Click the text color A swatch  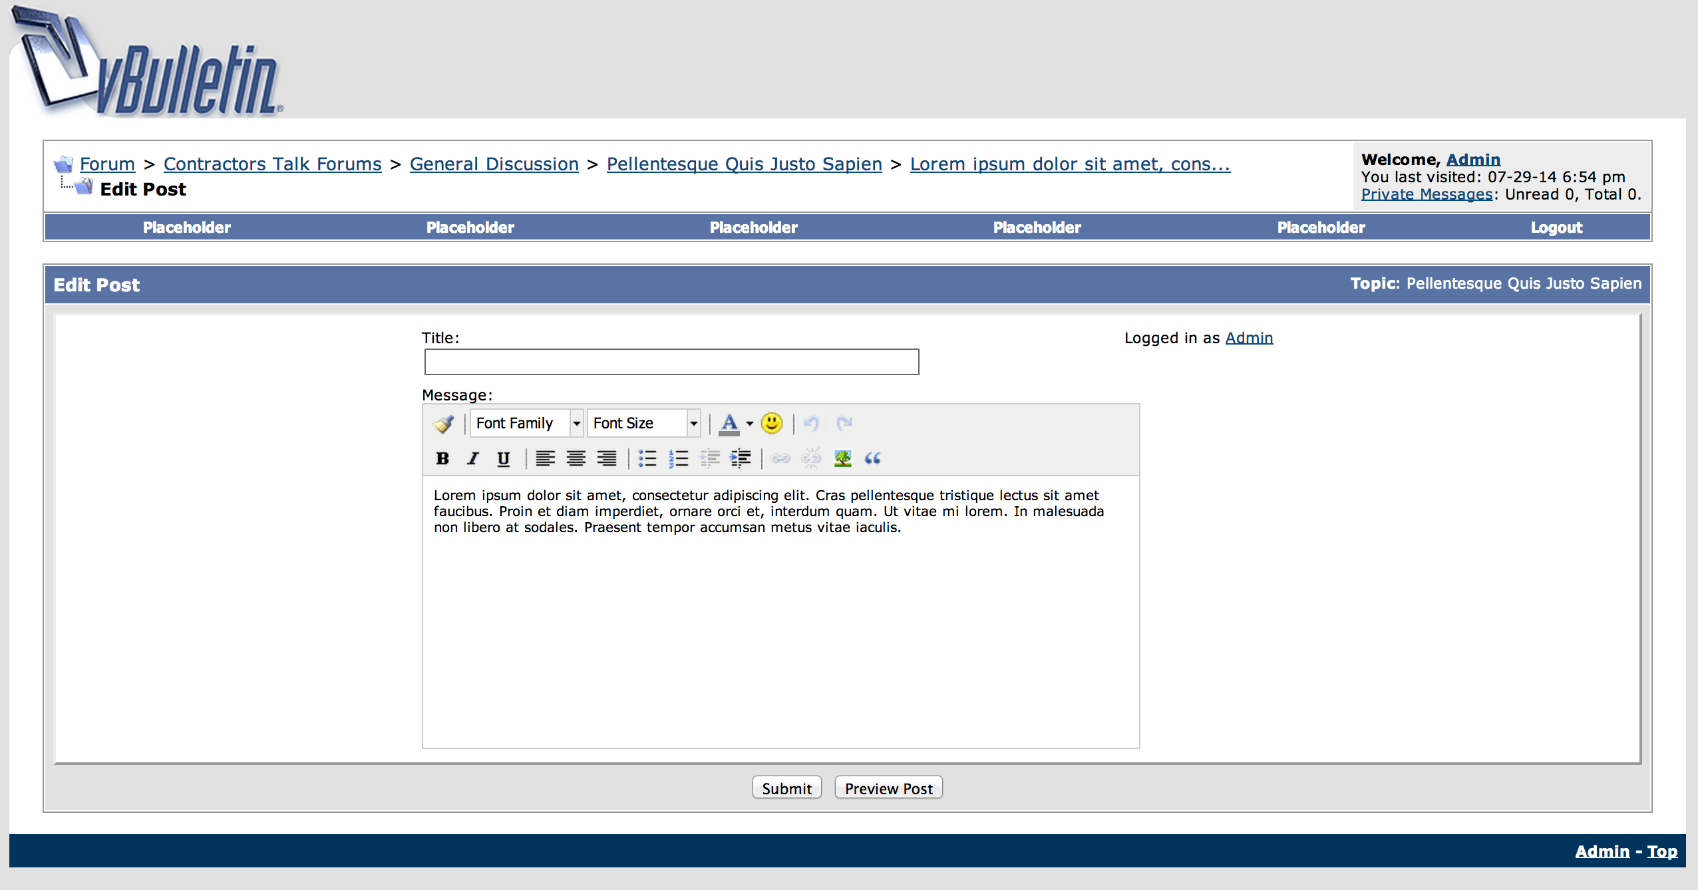click(x=729, y=423)
